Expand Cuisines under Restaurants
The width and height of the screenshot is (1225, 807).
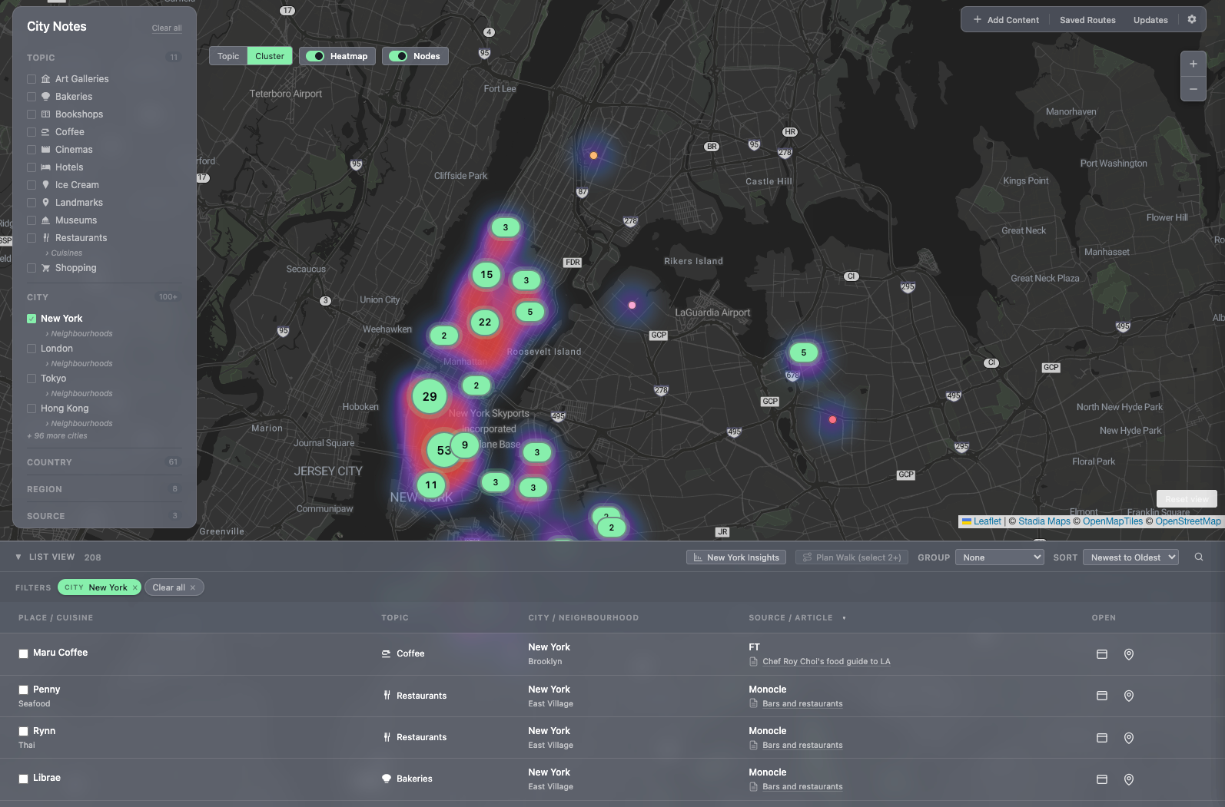[x=64, y=253]
